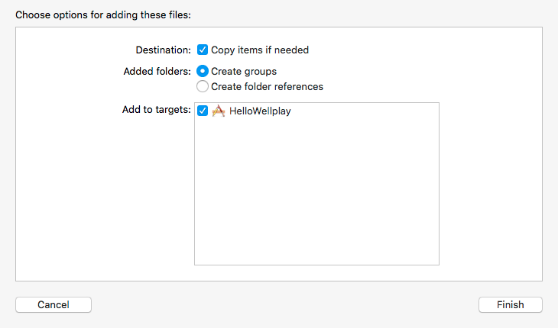Select the Create groups radio button
The image size is (558, 328).
tap(203, 71)
